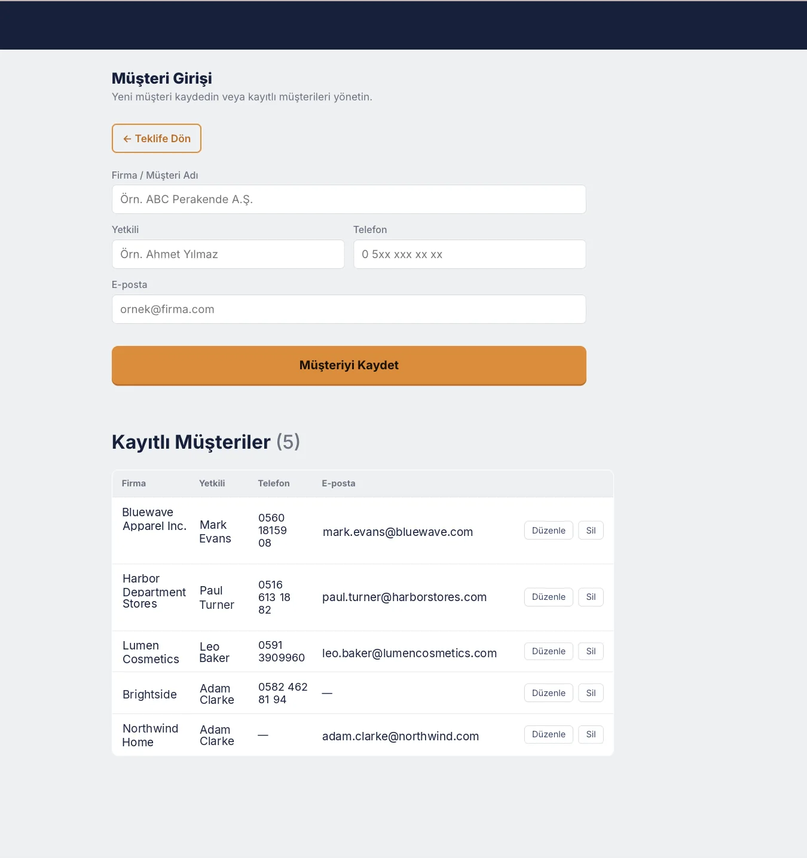Click phone number 0591 3909960

pos(282,651)
